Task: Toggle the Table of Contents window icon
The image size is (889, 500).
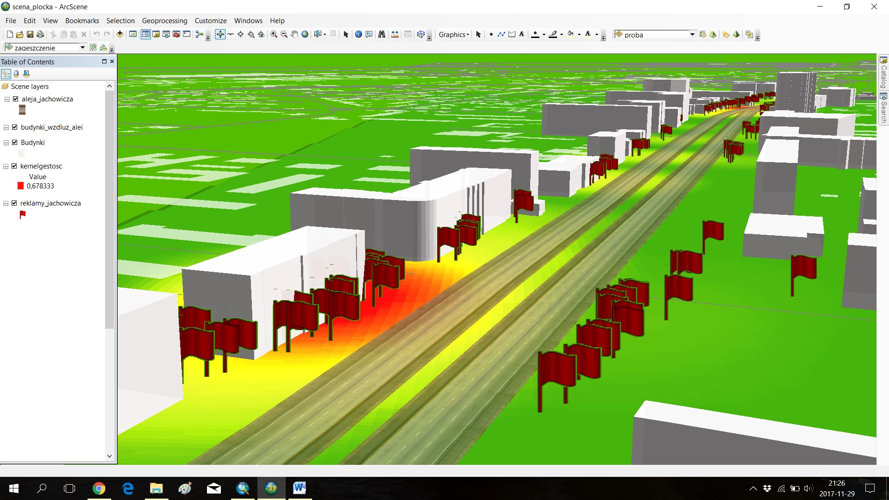Action: [146, 34]
